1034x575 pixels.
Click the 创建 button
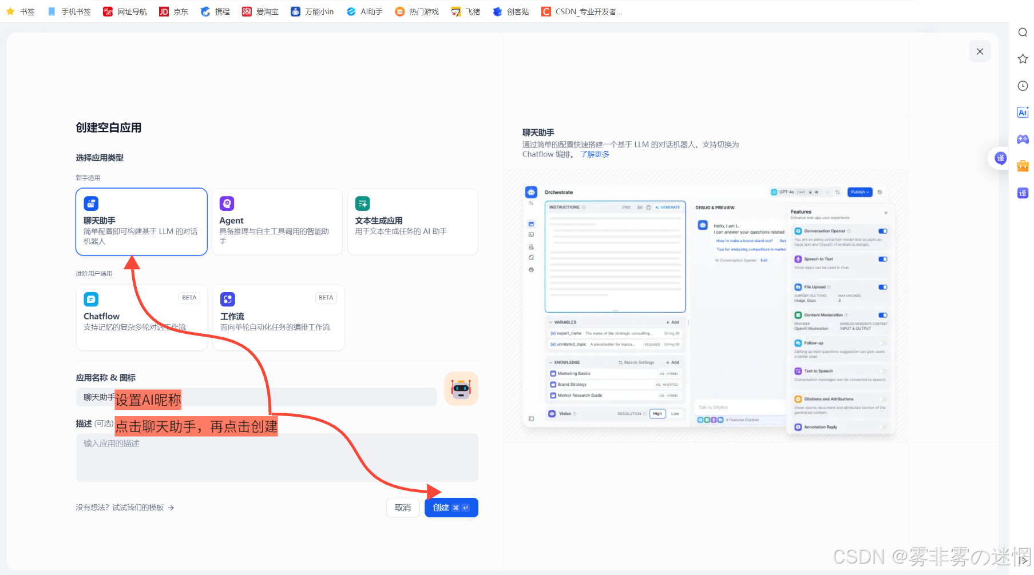coord(451,508)
